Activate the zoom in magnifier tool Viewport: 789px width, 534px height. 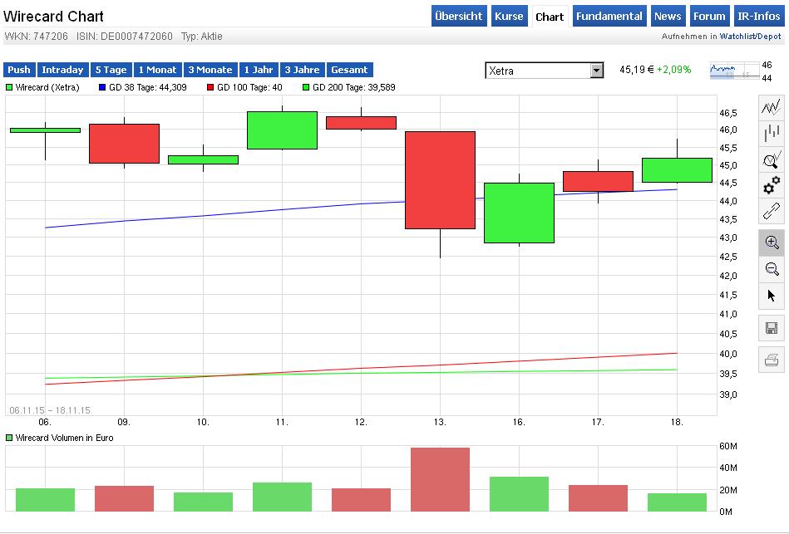772,243
